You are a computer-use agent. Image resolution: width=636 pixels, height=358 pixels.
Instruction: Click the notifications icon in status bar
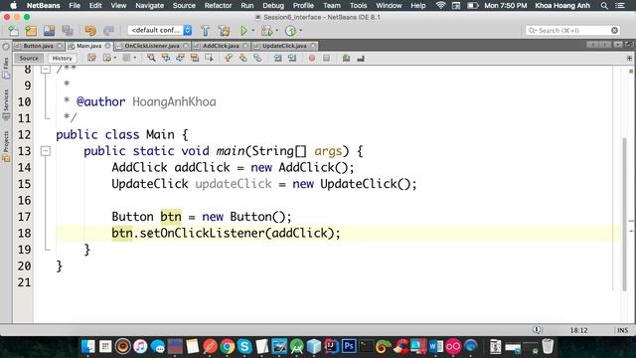click(x=537, y=330)
